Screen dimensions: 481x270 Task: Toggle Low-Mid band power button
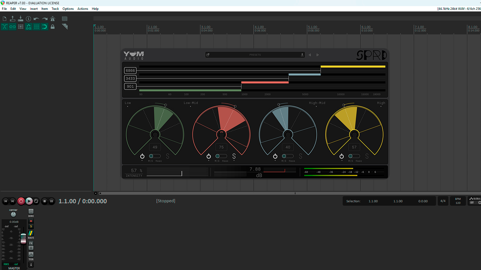209,156
